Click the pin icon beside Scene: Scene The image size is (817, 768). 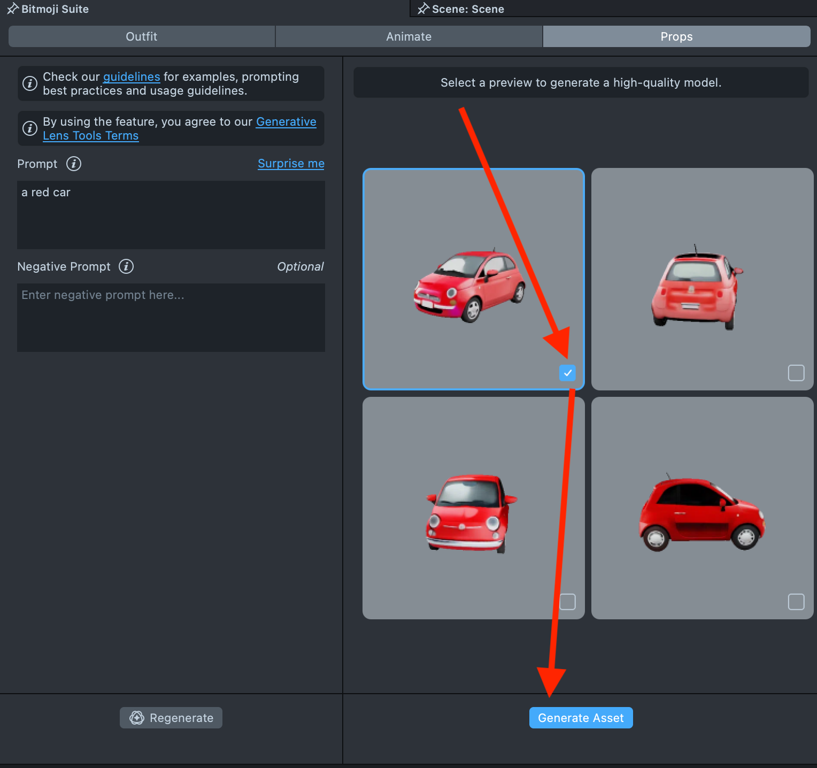pos(423,9)
